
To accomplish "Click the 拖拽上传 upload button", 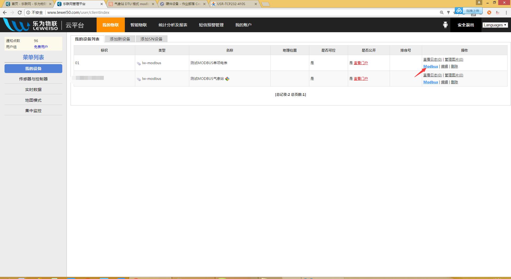I will click(x=472, y=11).
